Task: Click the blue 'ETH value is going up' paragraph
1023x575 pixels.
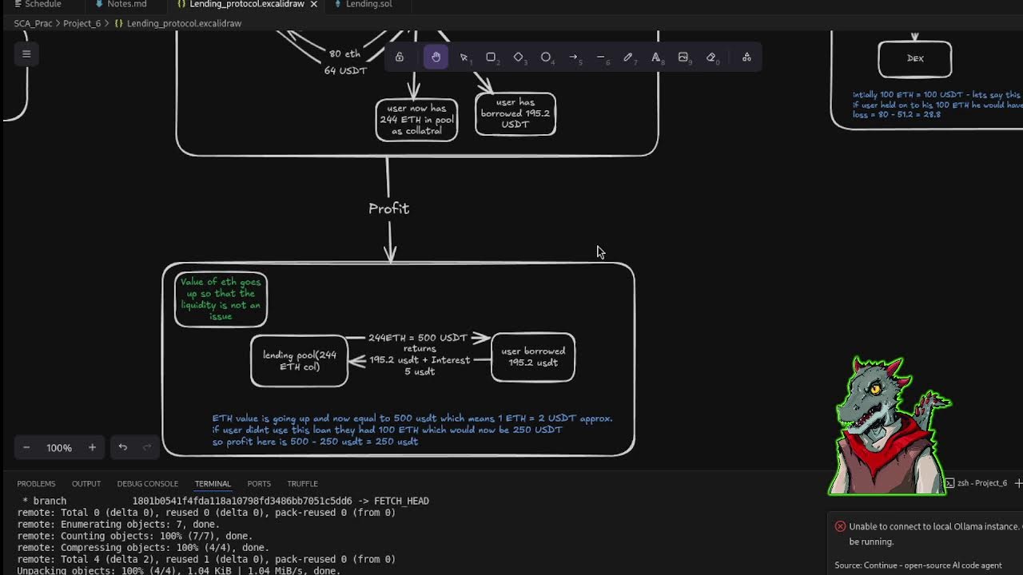Action: [x=412, y=430]
